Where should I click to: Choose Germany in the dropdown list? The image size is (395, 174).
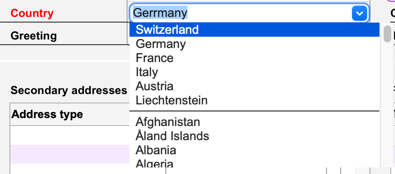254,44
